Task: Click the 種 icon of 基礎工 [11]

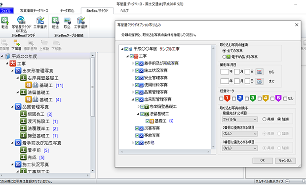Action: [29, 85]
